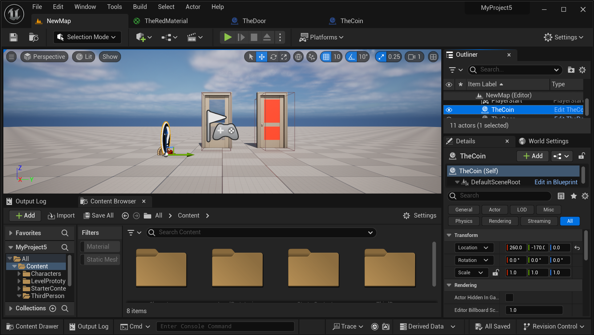This screenshot has height=335, width=594.
Task: Click the Add component button in Details
Action: coord(533,156)
